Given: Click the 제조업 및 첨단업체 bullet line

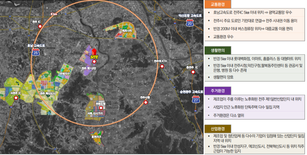Looking at the screenshot, I should [x=259, y=138].
